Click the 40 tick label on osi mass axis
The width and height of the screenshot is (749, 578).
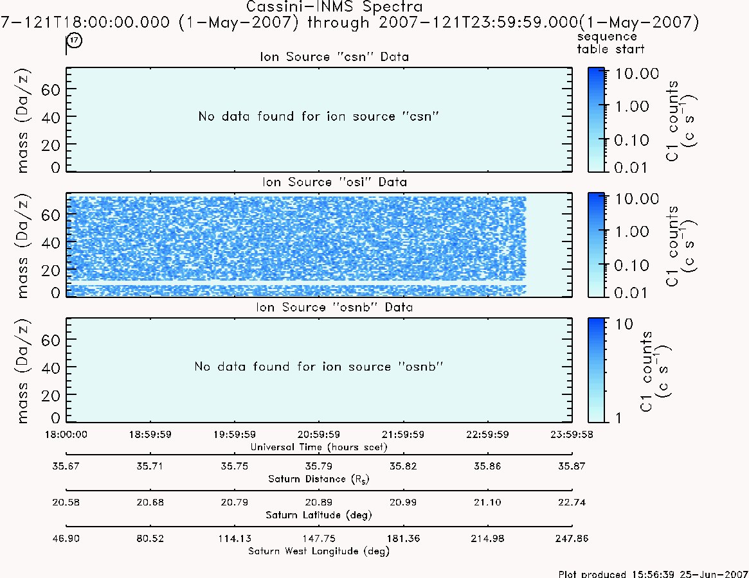coord(51,243)
